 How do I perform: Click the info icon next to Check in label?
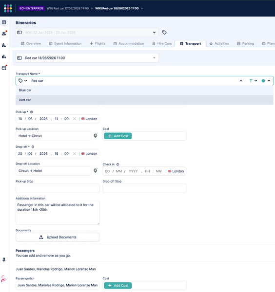[118, 164]
